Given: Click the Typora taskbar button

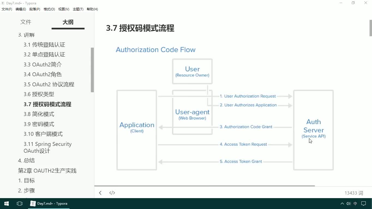Looking at the screenshot, I should (x=49, y=204).
